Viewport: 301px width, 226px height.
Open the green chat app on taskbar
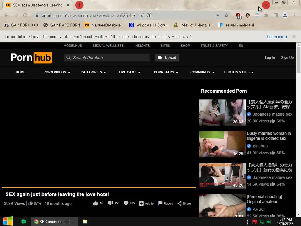coord(24,222)
